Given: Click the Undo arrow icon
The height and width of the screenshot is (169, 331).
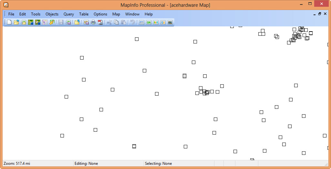Looking at the screenshot, I should click(x=133, y=22).
